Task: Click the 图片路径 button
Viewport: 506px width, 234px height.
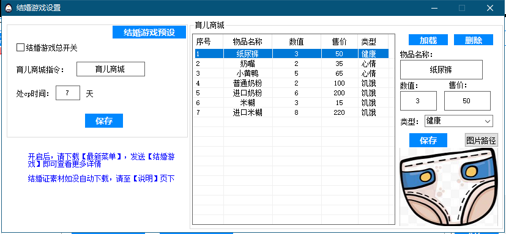Action: click(481, 140)
